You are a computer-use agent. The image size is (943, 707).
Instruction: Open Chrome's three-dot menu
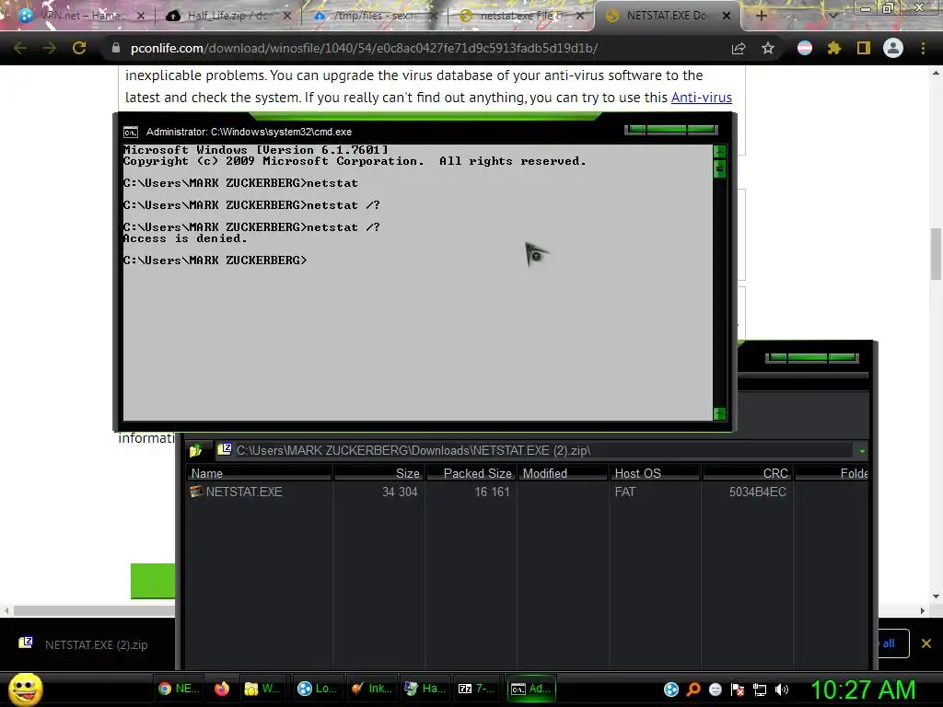923,48
